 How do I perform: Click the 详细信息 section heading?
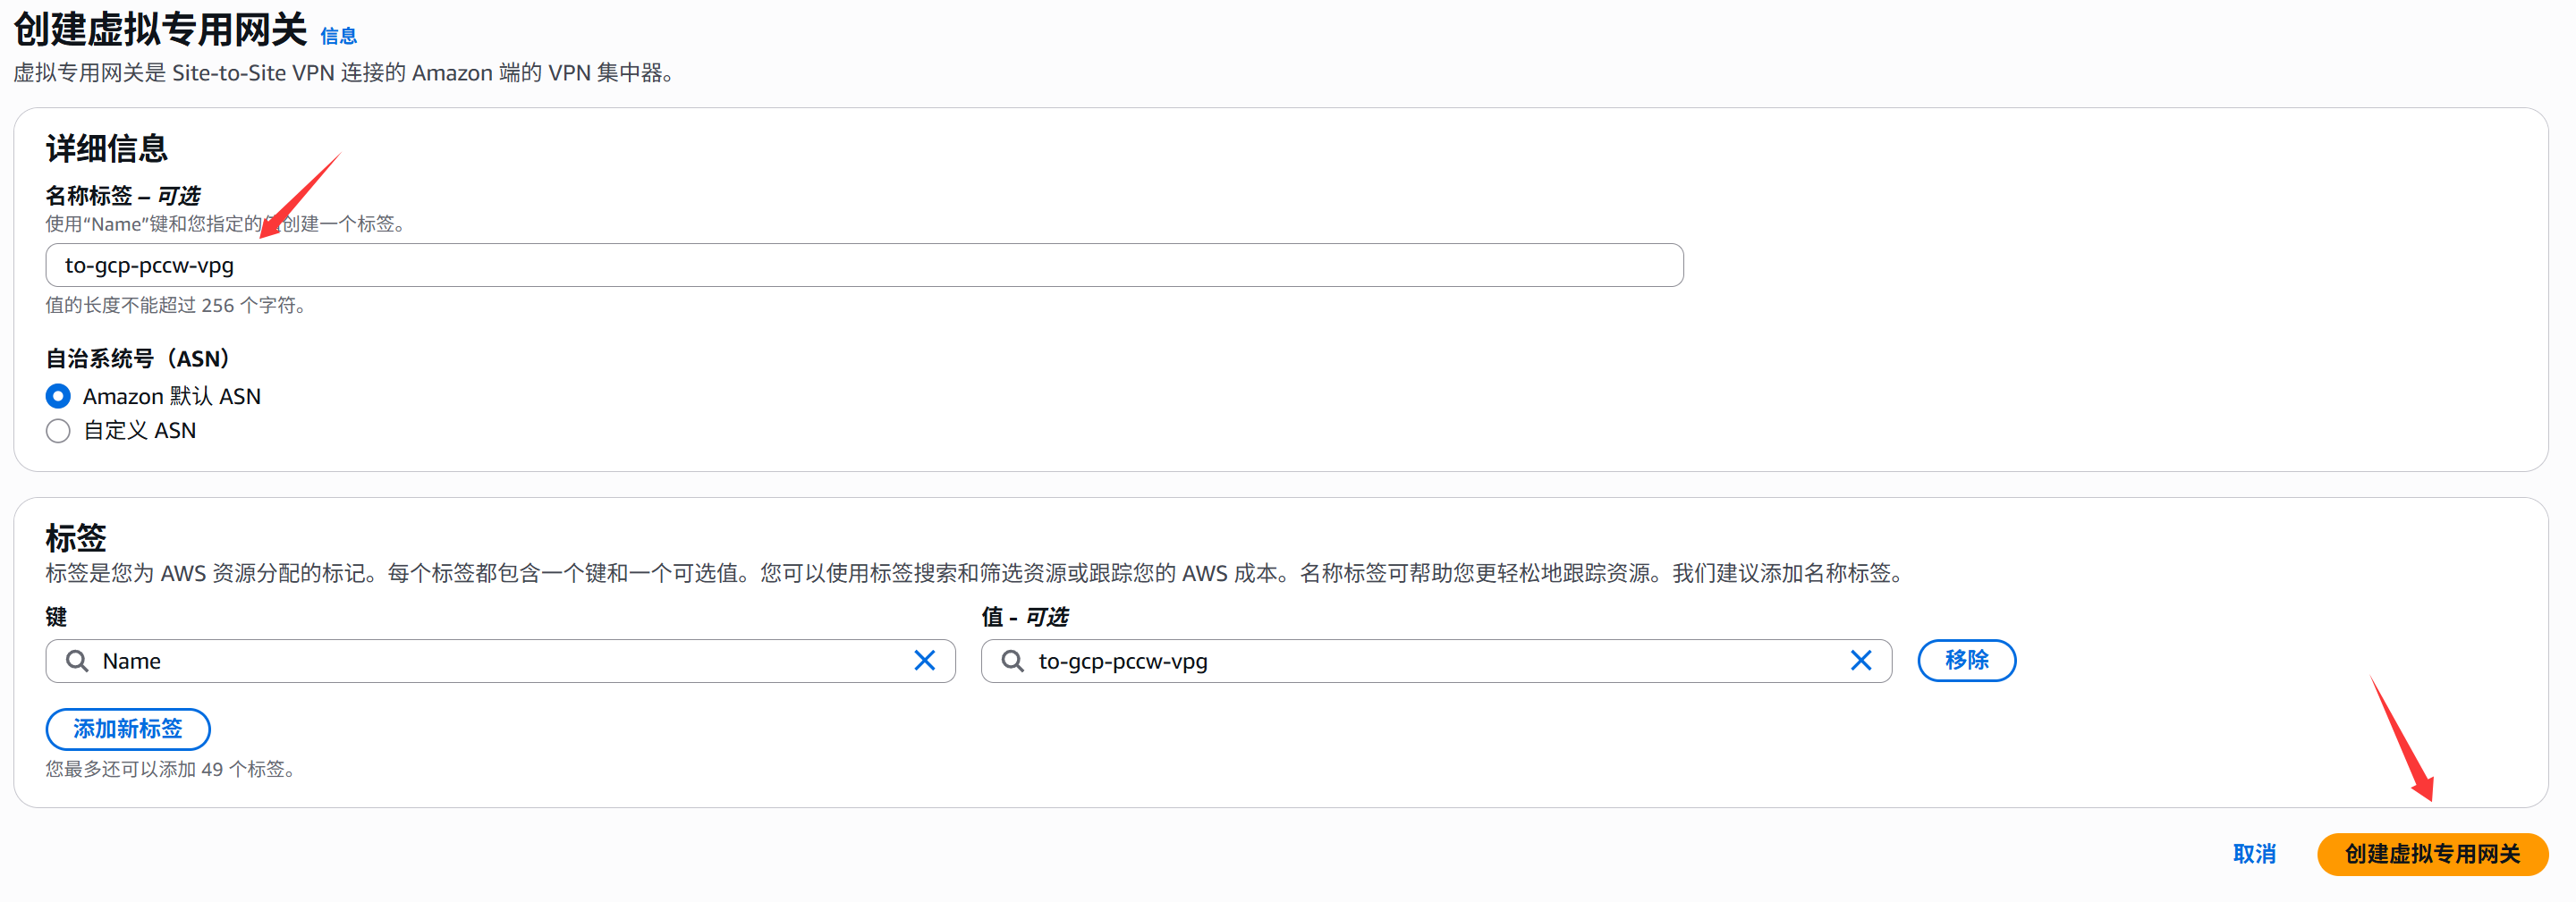click(107, 149)
